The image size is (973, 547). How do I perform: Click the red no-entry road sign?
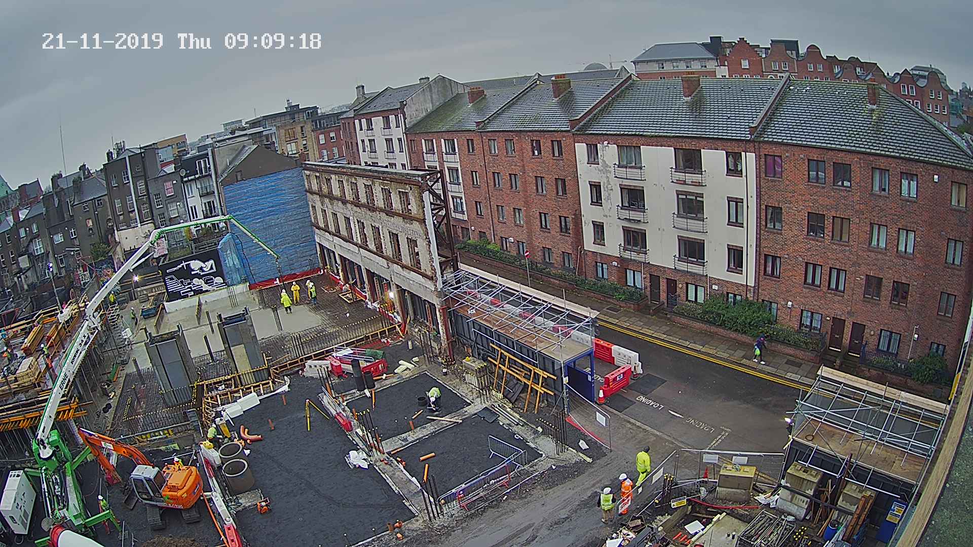(x=526, y=253)
